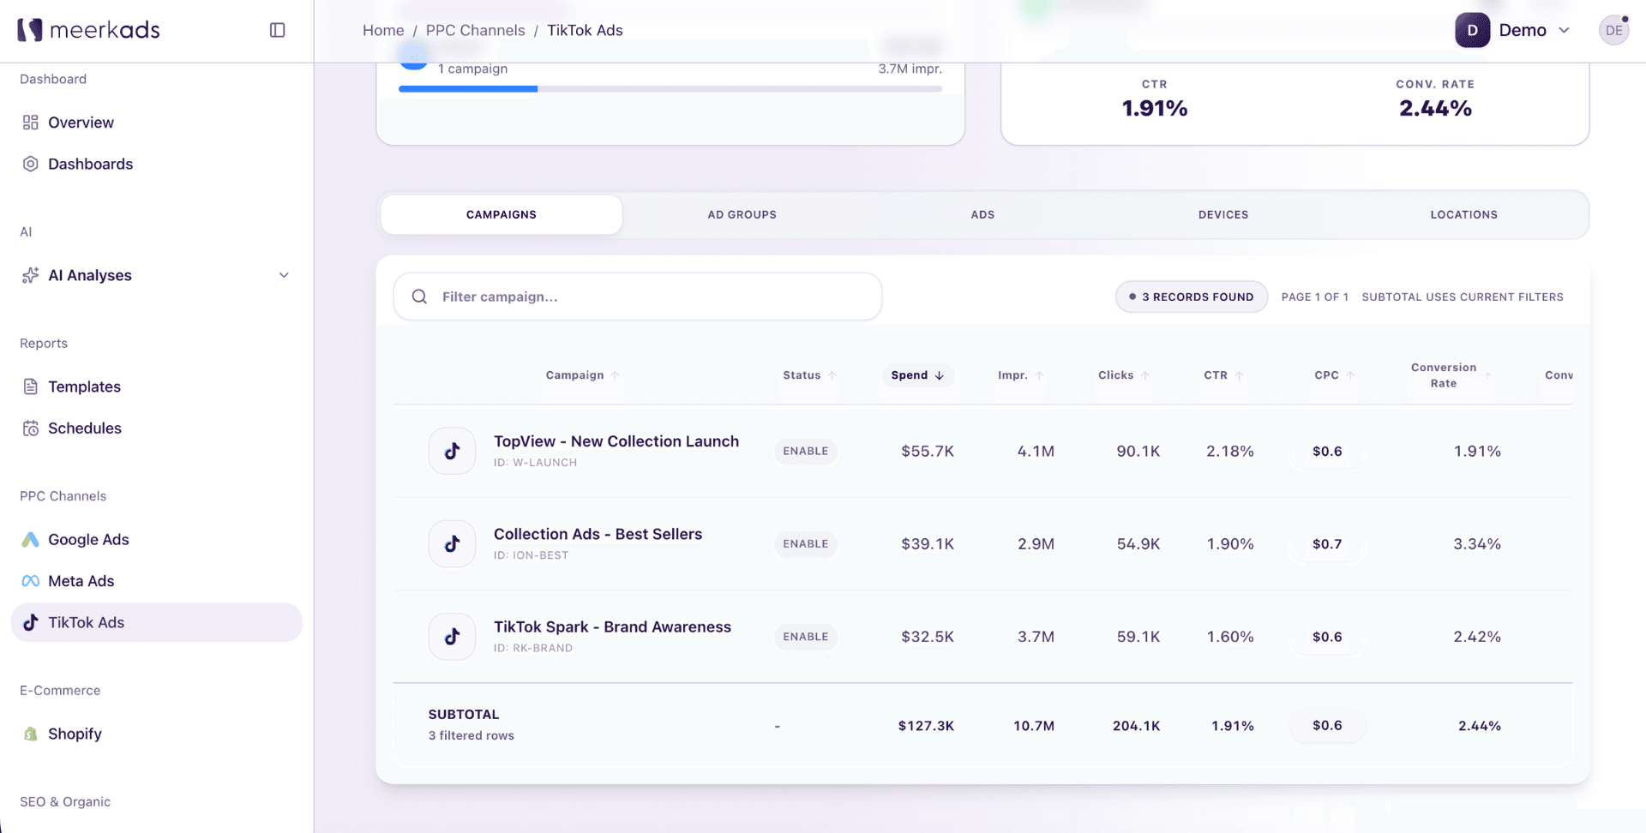Click subtotal spend $127.3K

click(926, 726)
